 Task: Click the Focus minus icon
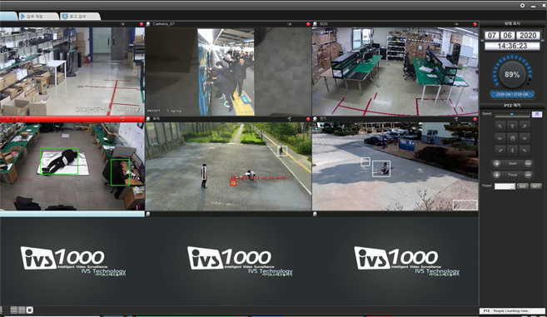pos(528,175)
